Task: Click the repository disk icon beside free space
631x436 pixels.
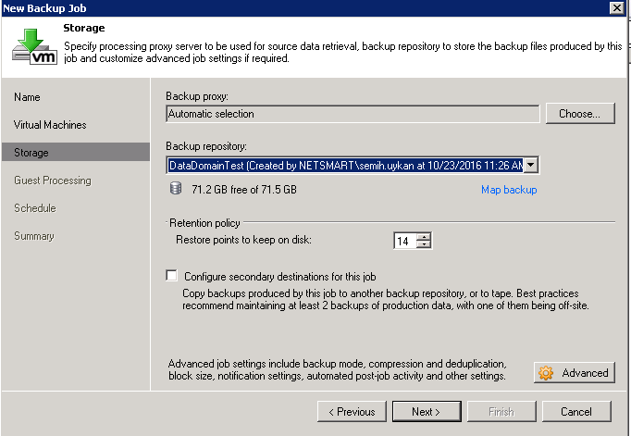Action: click(176, 190)
